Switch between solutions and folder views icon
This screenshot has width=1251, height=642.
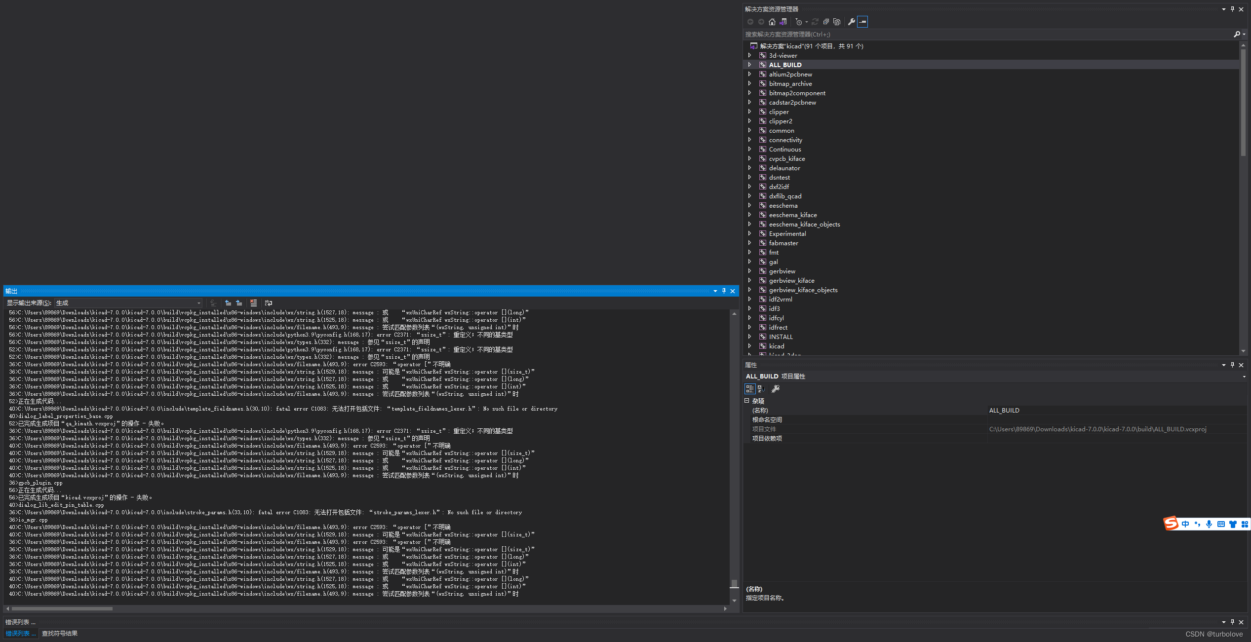pos(783,22)
